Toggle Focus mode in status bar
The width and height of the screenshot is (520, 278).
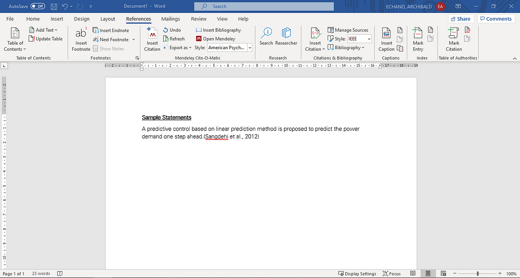(392, 273)
